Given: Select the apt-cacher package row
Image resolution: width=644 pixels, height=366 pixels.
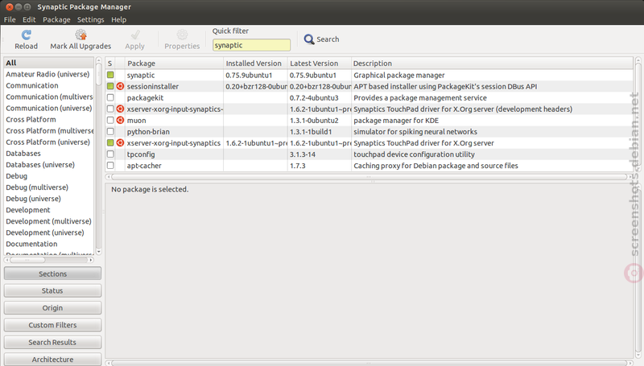Looking at the screenshot, I should tap(369, 166).
